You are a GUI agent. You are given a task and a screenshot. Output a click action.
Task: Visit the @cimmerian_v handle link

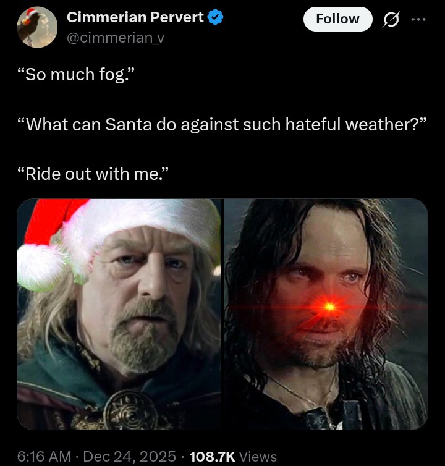click(116, 38)
